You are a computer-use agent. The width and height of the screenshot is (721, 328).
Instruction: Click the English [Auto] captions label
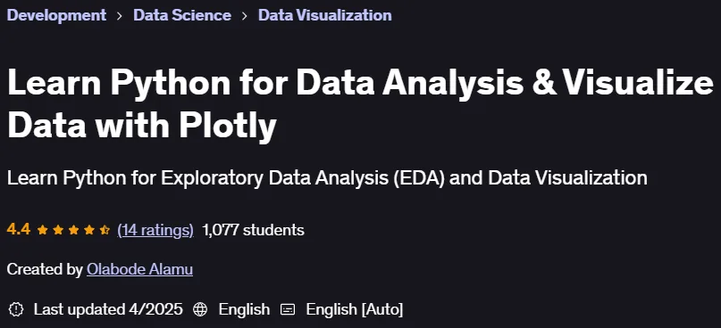point(355,309)
